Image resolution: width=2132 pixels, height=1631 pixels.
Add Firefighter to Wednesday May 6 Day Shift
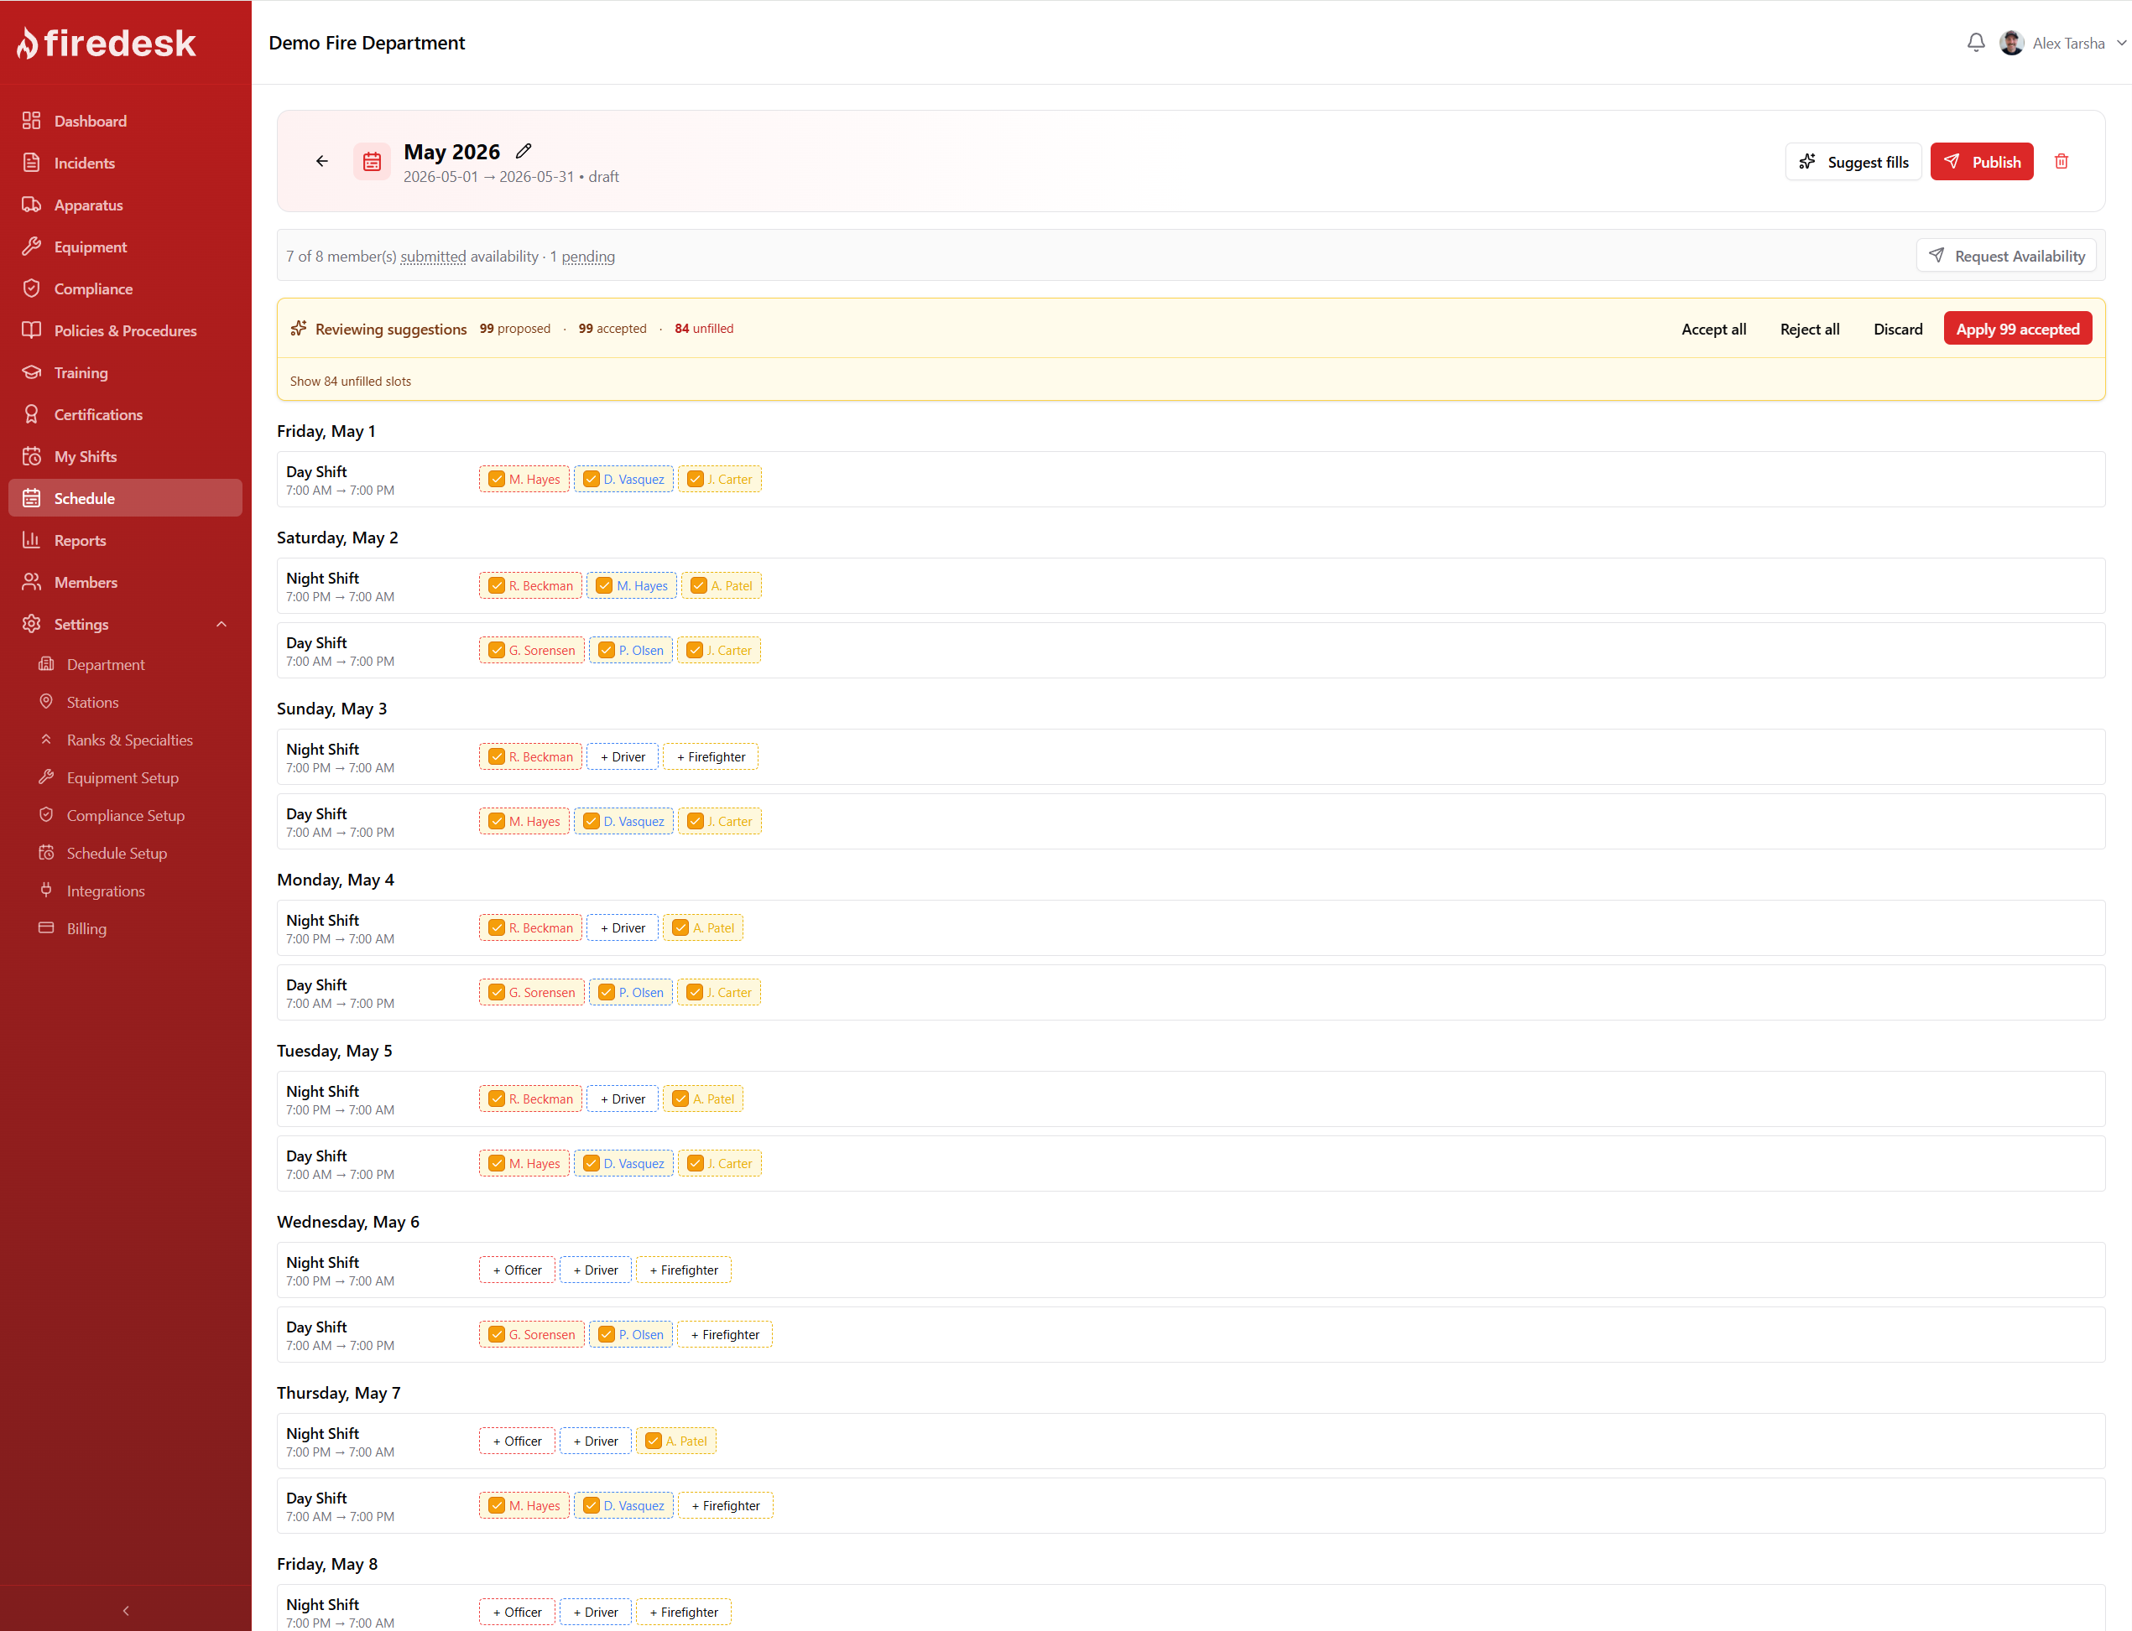725,1335
